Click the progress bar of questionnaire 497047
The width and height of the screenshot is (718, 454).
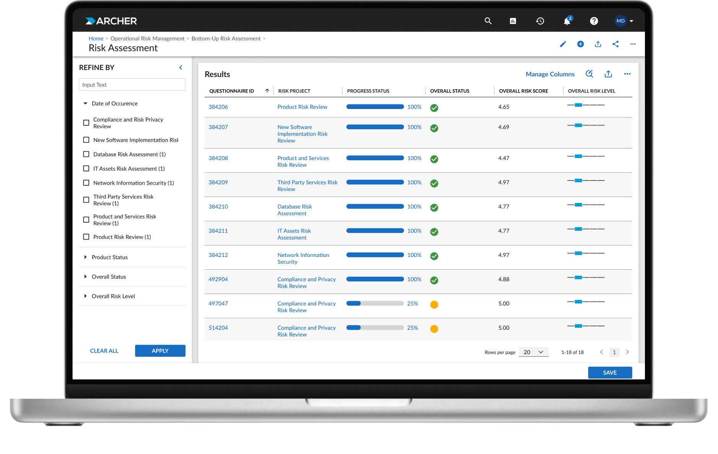375,303
